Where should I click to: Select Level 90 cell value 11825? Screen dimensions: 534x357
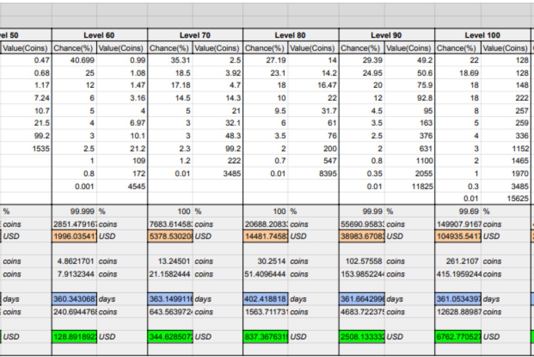tap(410, 186)
